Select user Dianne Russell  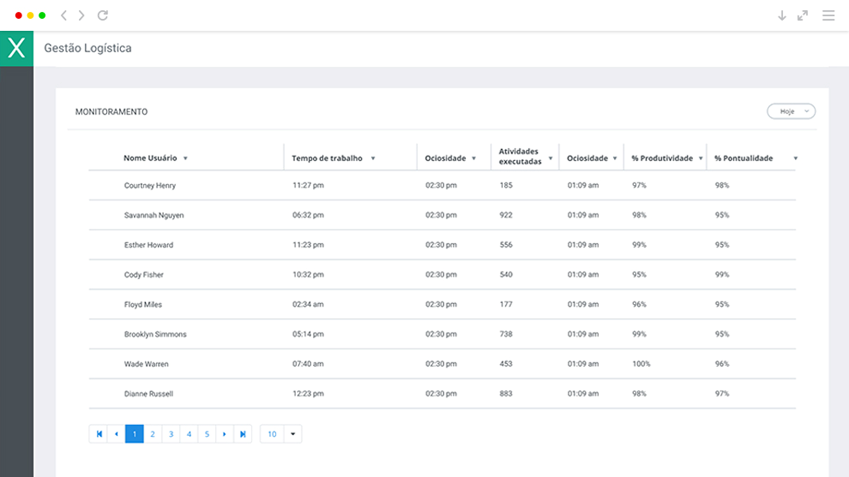coord(148,394)
